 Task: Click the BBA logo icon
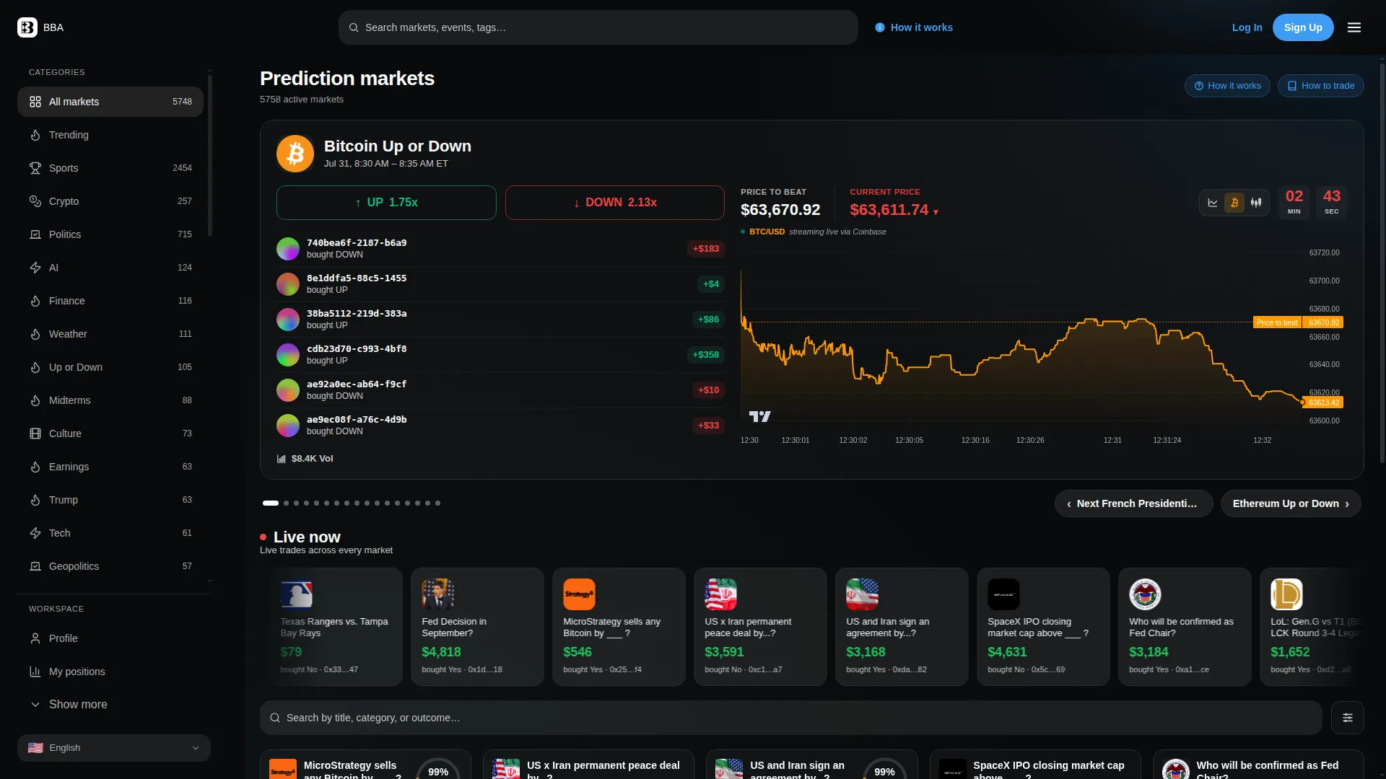pyautogui.click(x=27, y=27)
